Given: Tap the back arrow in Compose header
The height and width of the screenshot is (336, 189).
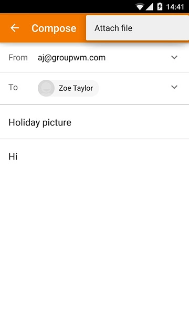Looking at the screenshot, I should click(15, 28).
